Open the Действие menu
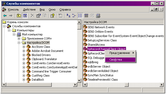The image size is (166, 95). click(29, 9)
